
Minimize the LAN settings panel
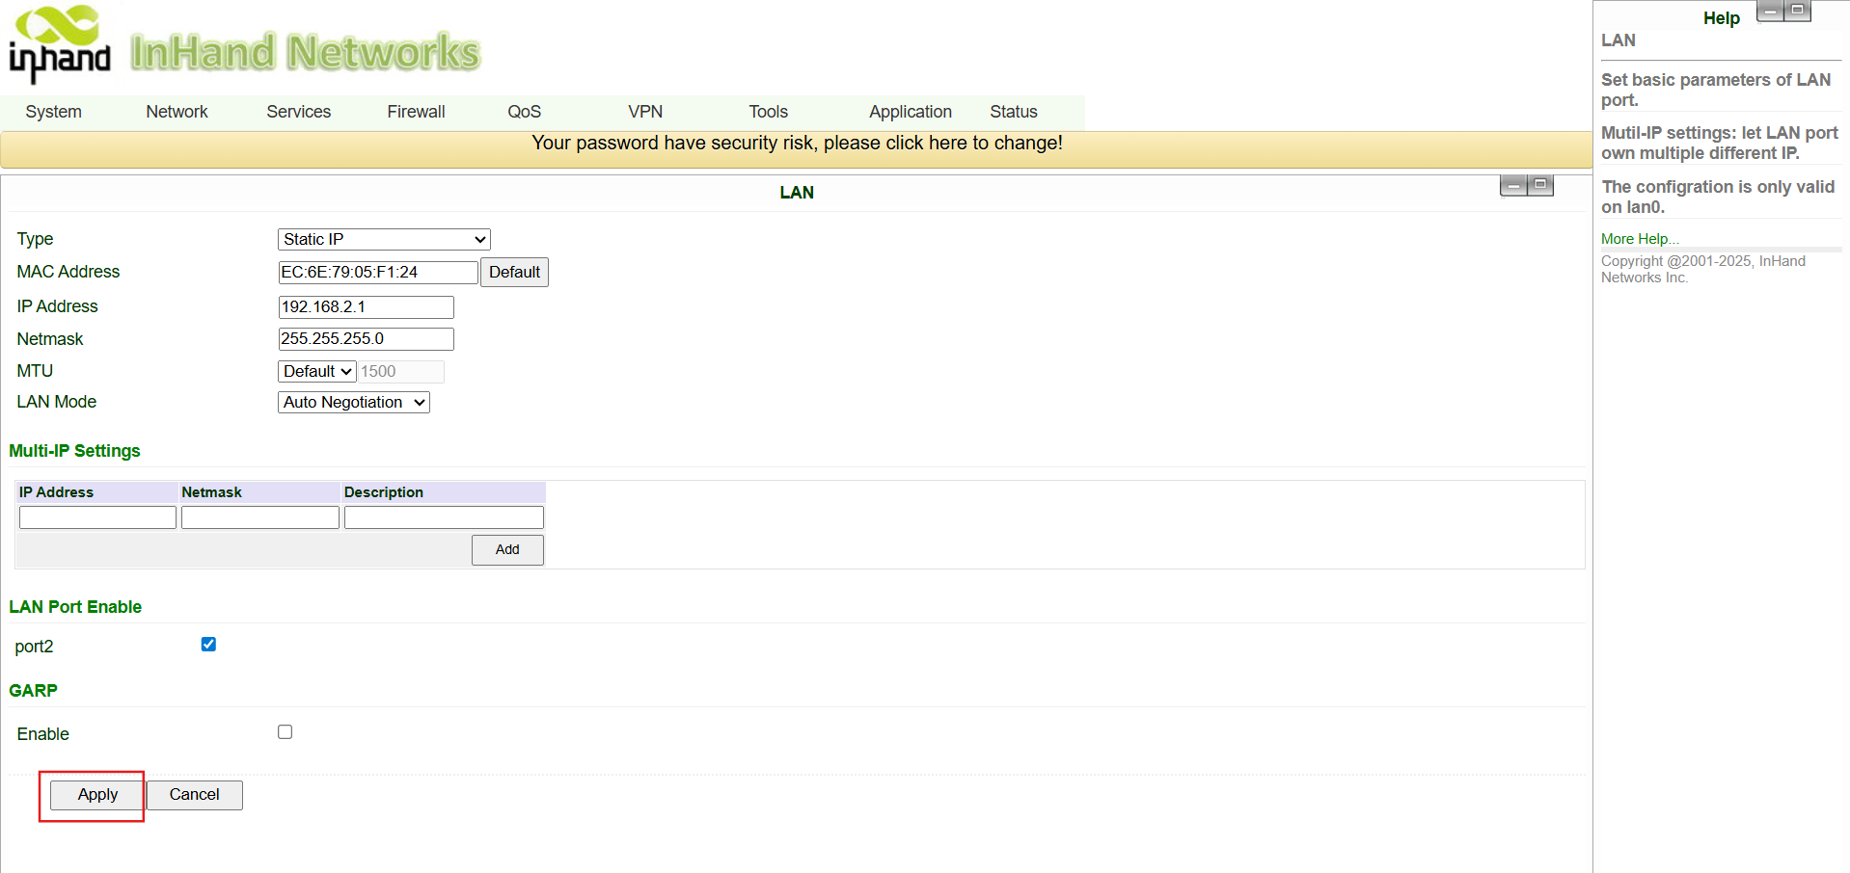pos(1513,185)
